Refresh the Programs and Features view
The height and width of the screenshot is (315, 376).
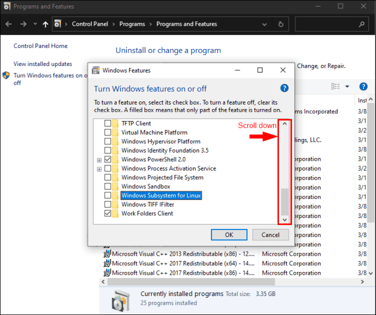coord(281,24)
